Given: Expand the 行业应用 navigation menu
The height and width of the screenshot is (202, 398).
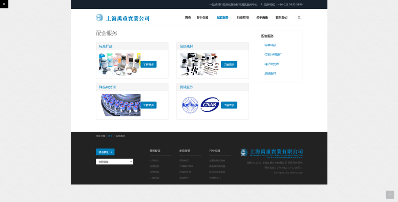Looking at the screenshot, I should [243, 18].
